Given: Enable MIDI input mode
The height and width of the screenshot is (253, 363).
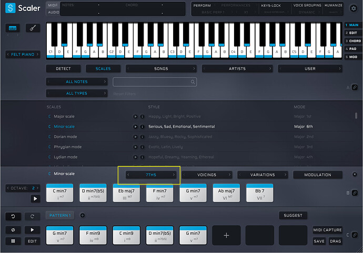Looking at the screenshot, I should tap(53, 5).
